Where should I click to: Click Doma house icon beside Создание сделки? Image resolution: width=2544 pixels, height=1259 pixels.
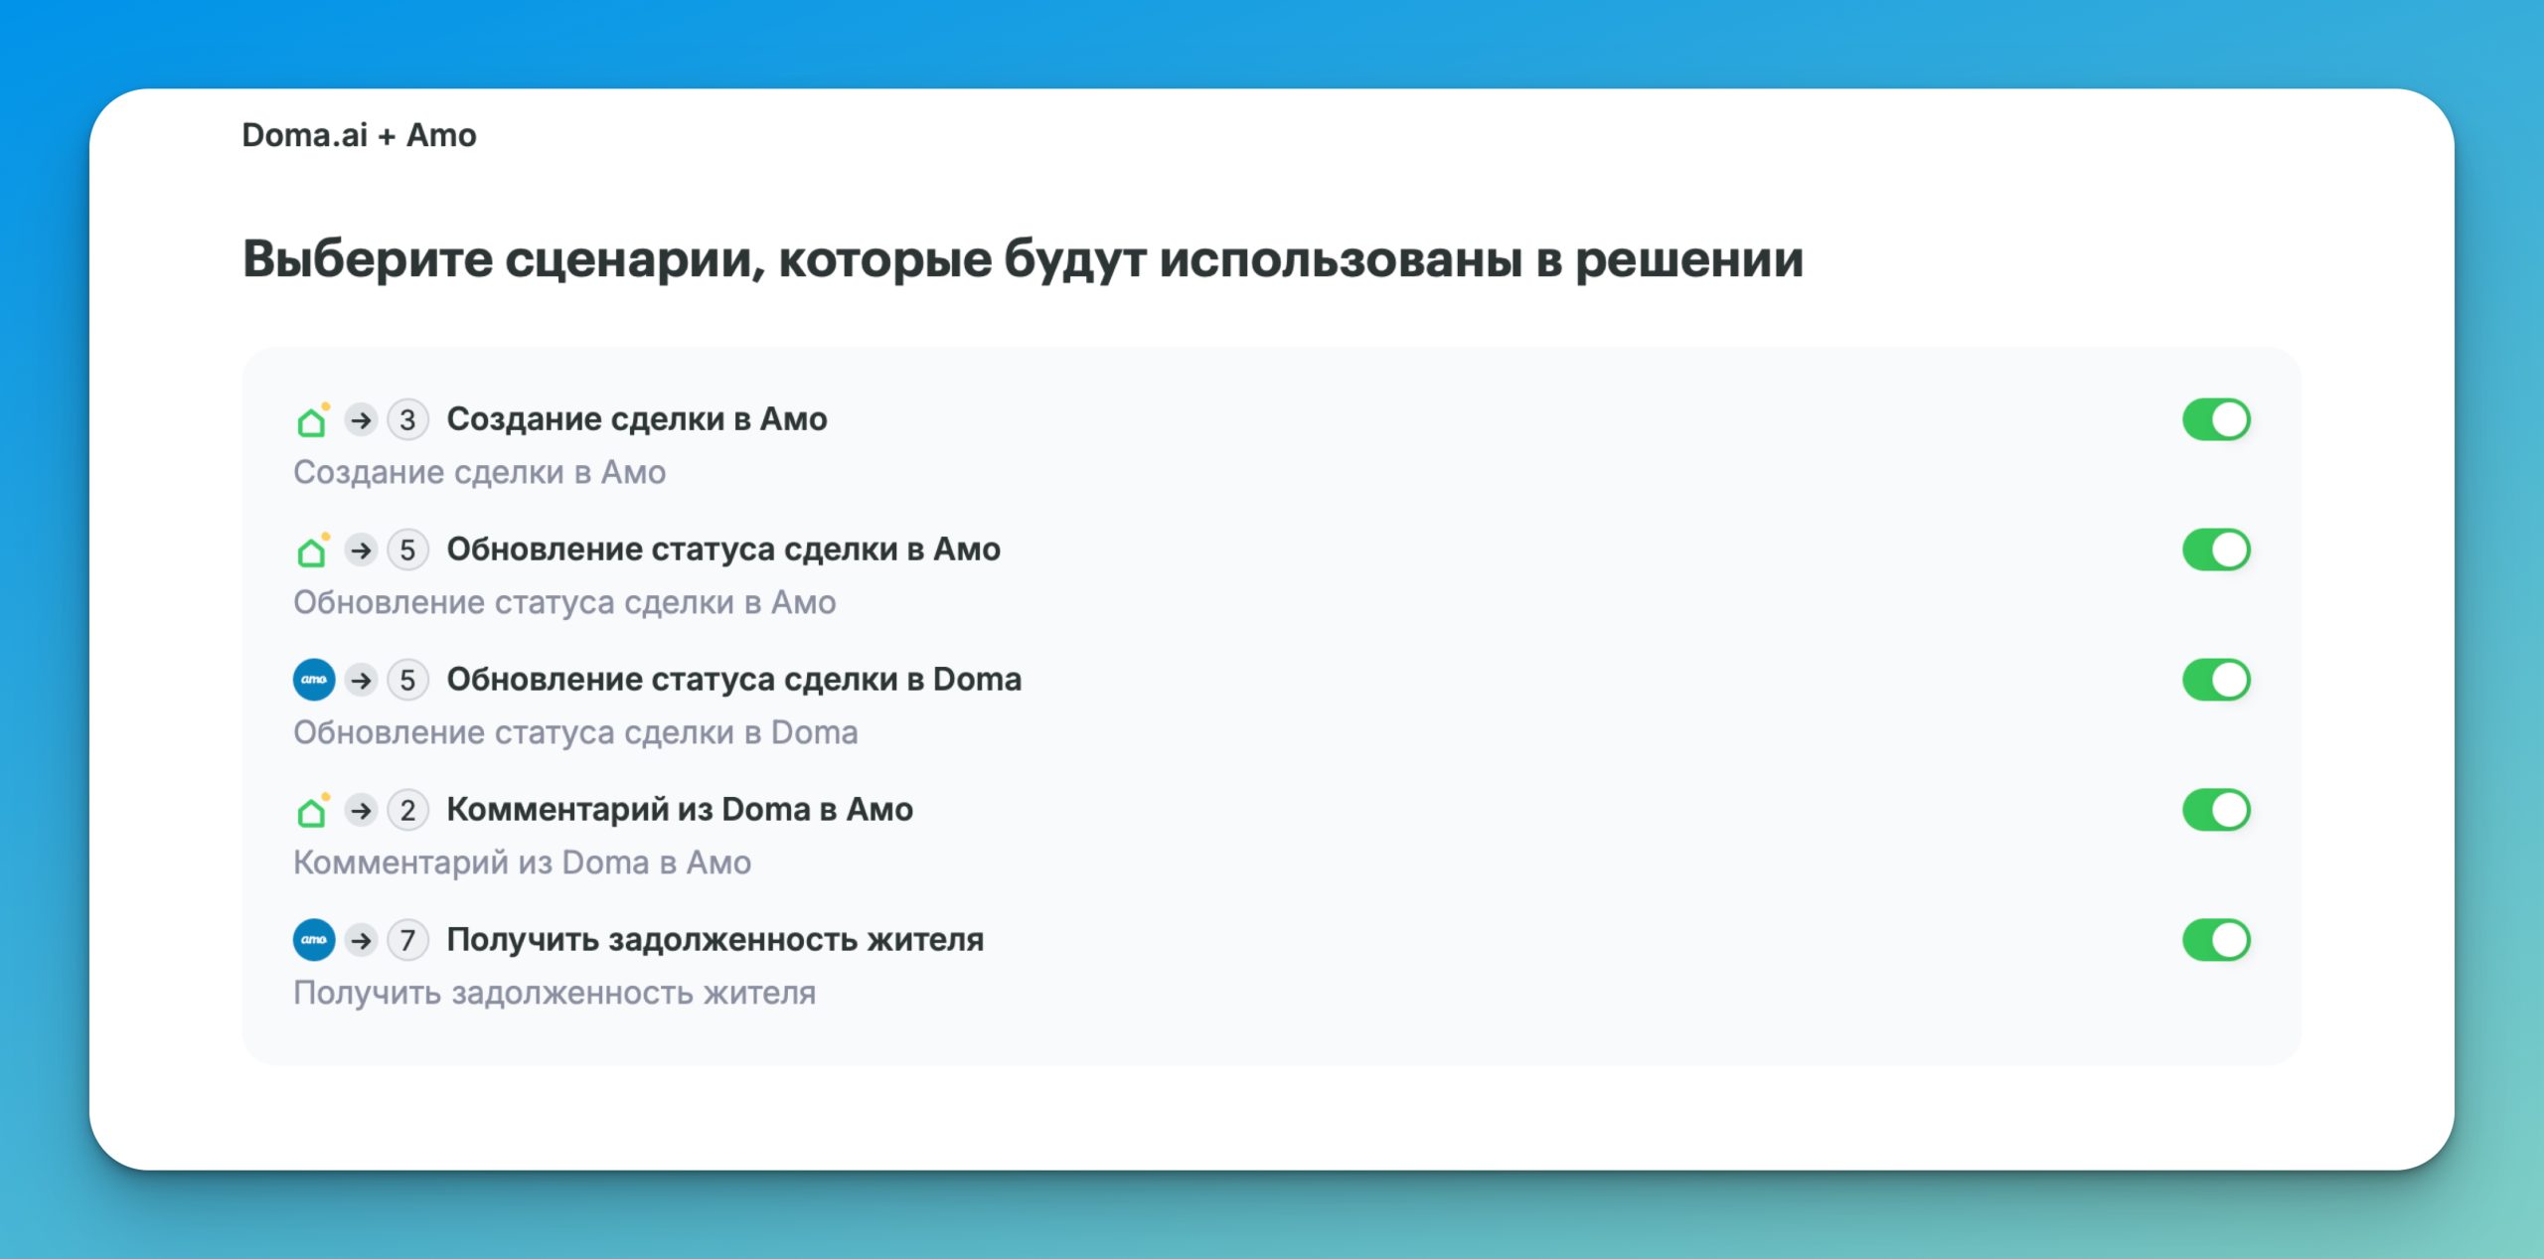click(312, 420)
